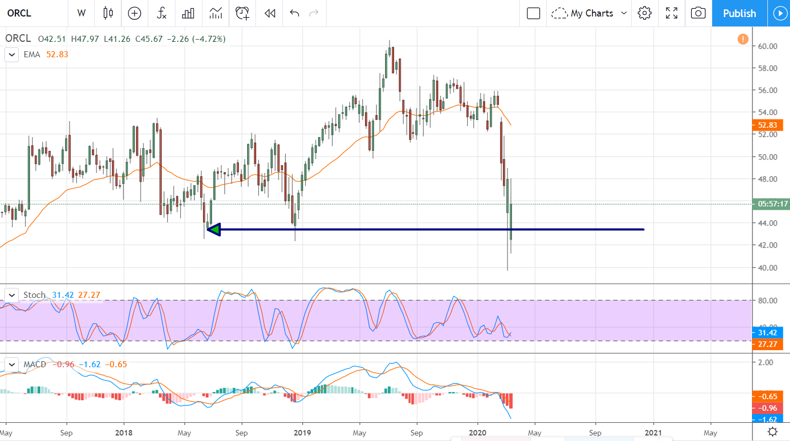
Task: Click the Publish button
Action: click(739, 13)
